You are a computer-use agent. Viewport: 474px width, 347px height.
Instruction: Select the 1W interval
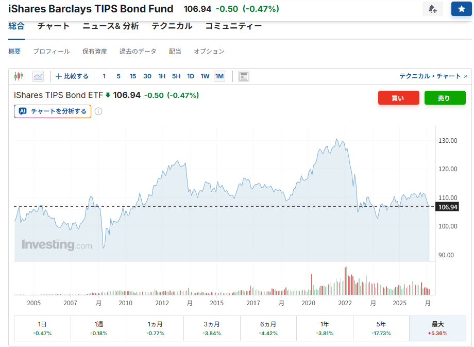205,76
